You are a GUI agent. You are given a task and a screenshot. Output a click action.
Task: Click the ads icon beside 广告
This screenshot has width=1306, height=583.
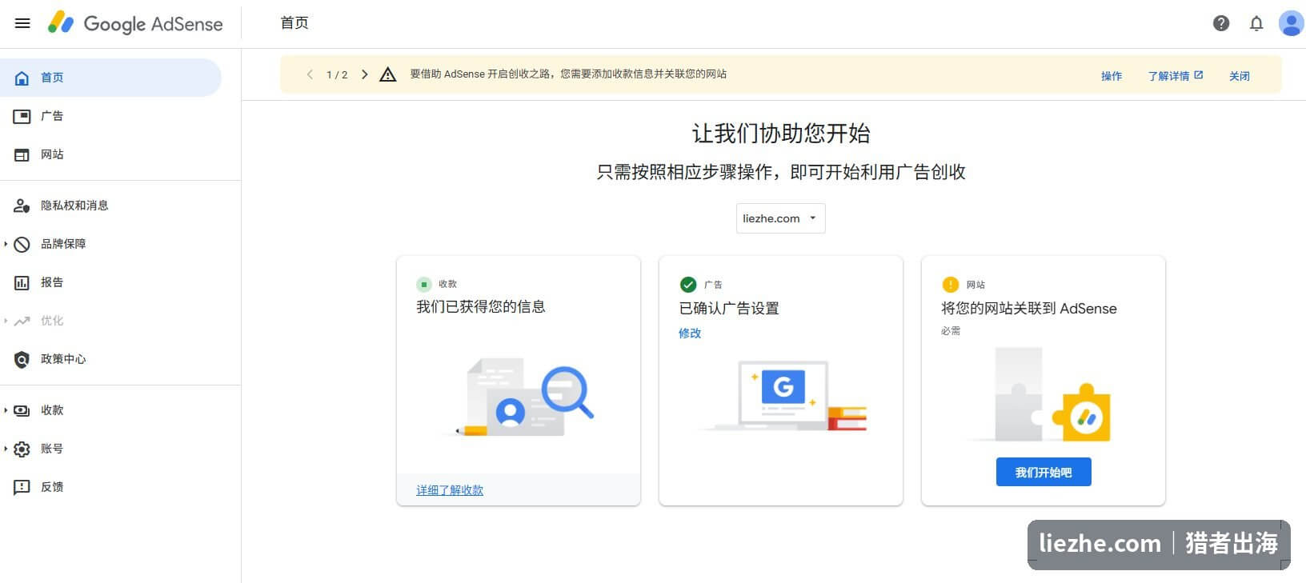[22, 116]
